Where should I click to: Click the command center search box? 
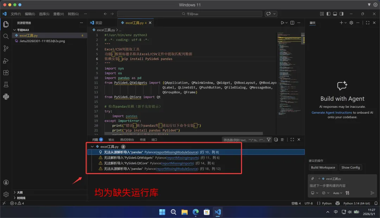pos(190,14)
